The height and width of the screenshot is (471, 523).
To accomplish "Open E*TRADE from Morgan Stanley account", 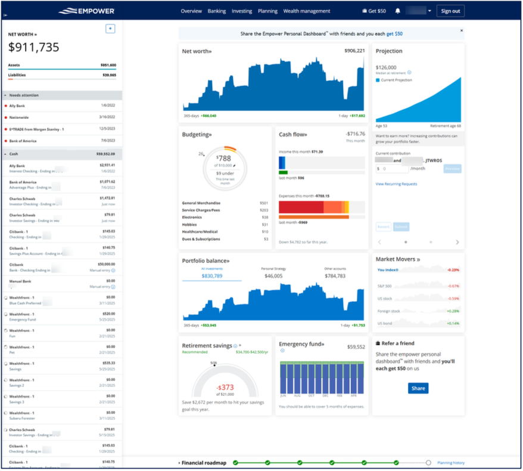I will 62,129.
